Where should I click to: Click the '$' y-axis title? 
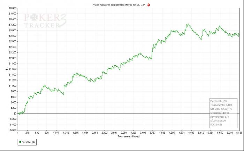[7, 69]
